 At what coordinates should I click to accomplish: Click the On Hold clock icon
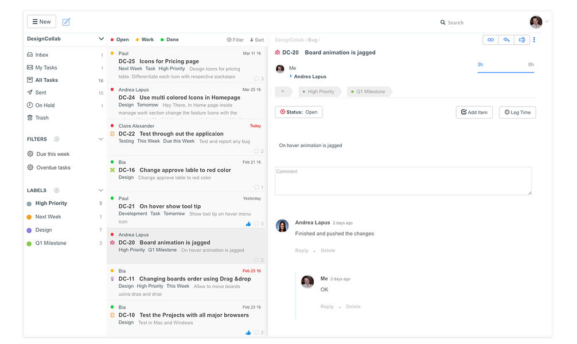point(30,105)
